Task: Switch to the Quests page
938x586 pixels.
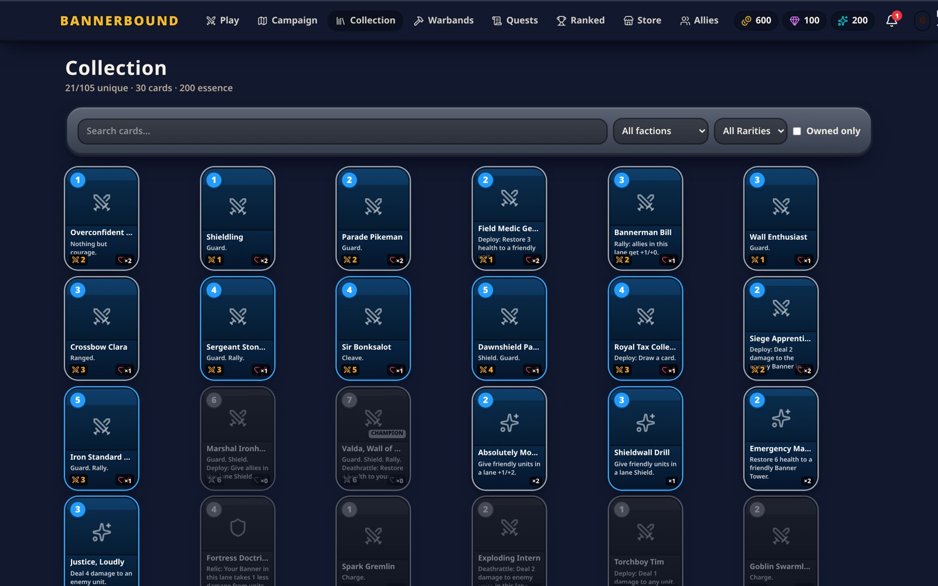Action: pyautogui.click(x=515, y=21)
